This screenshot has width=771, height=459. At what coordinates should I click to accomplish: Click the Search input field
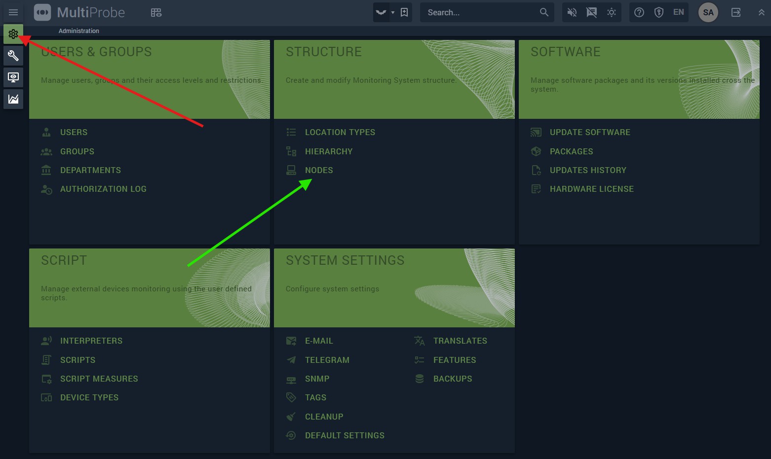click(479, 12)
